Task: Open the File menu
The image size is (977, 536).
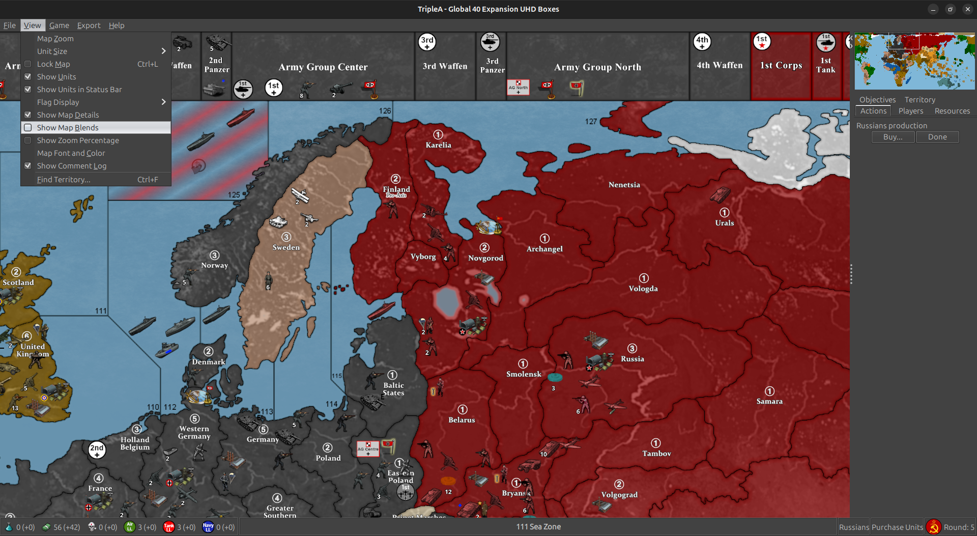Action: (10, 25)
